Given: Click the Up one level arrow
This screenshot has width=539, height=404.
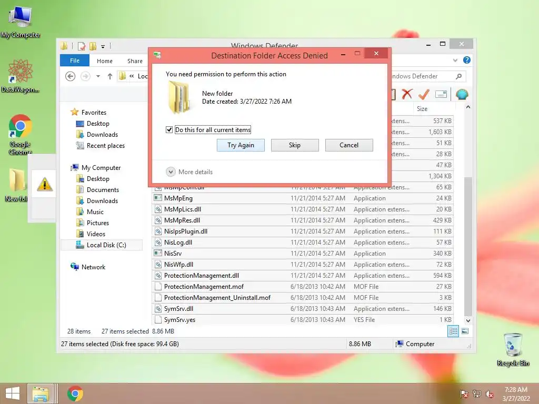Looking at the screenshot, I should pos(109,76).
